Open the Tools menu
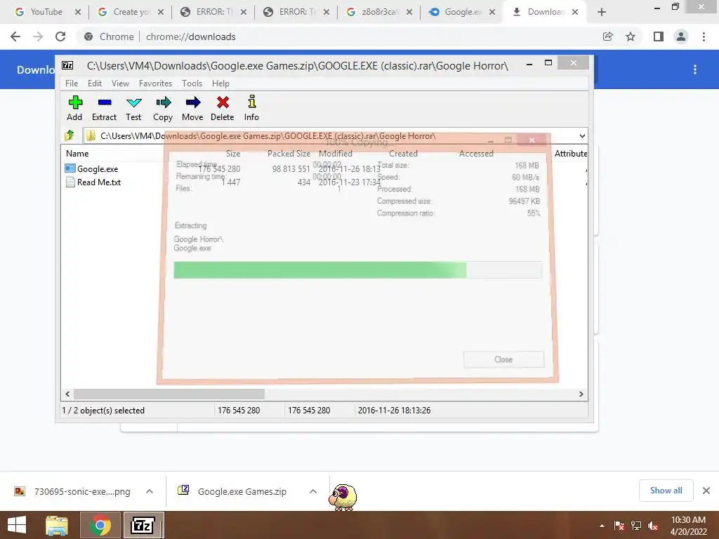The width and height of the screenshot is (719, 539). pyautogui.click(x=192, y=84)
